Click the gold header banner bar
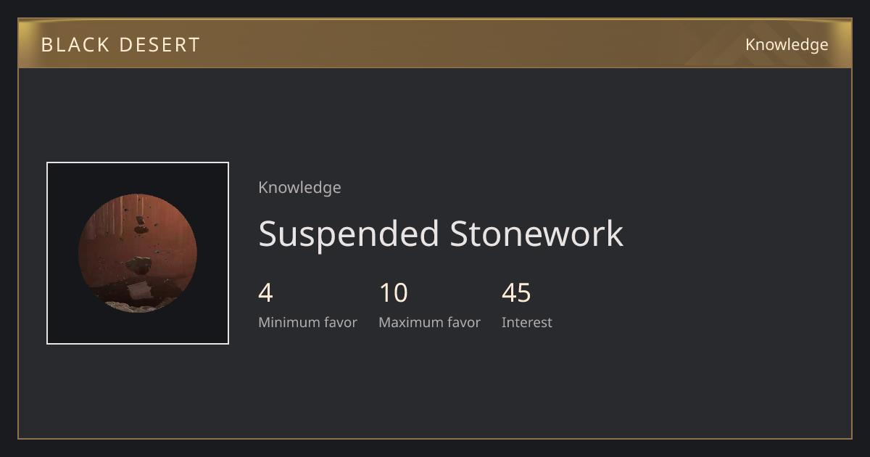The height and width of the screenshot is (457, 870). coord(435,44)
